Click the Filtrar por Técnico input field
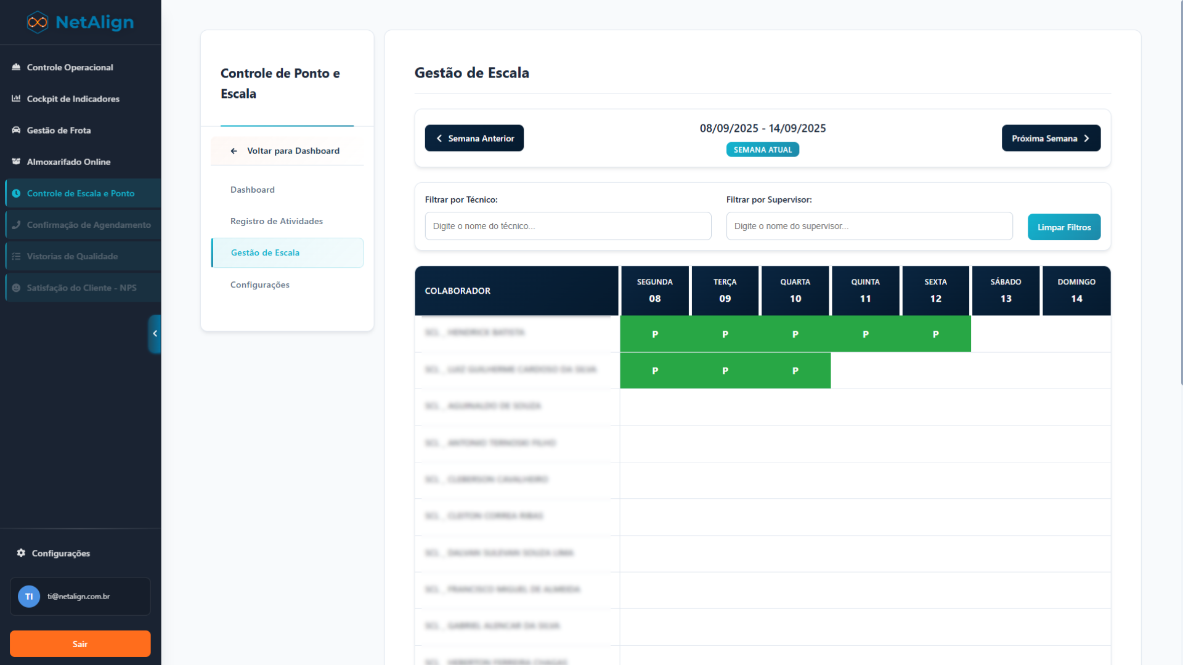This screenshot has width=1183, height=665. pyautogui.click(x=567, y=226)
